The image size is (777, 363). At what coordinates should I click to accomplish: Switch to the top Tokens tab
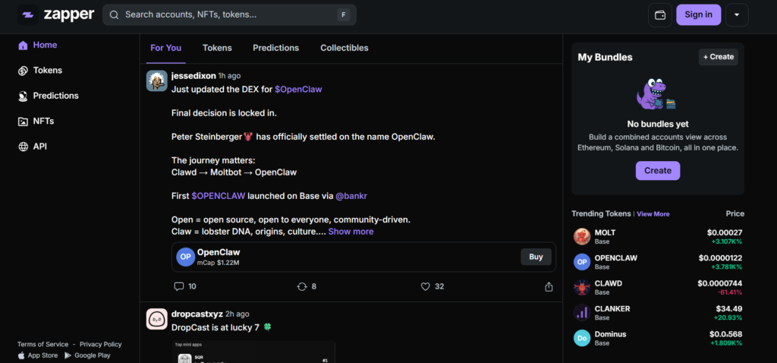click(x=217, y=48)
